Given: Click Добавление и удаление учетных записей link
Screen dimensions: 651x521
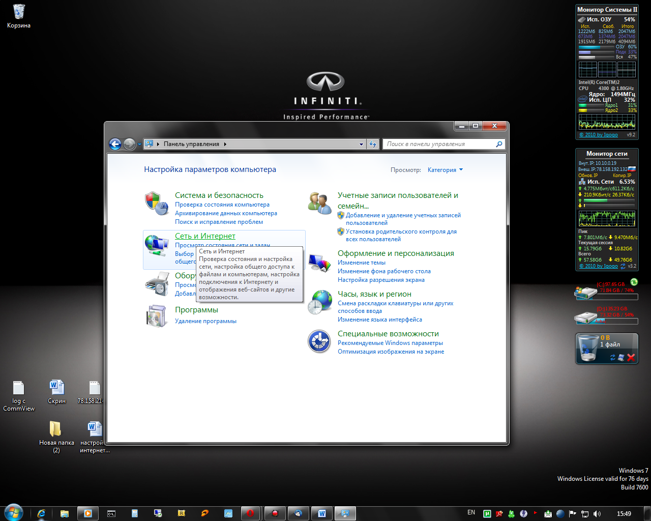Looking at the screenshot, I should [403, 219].
